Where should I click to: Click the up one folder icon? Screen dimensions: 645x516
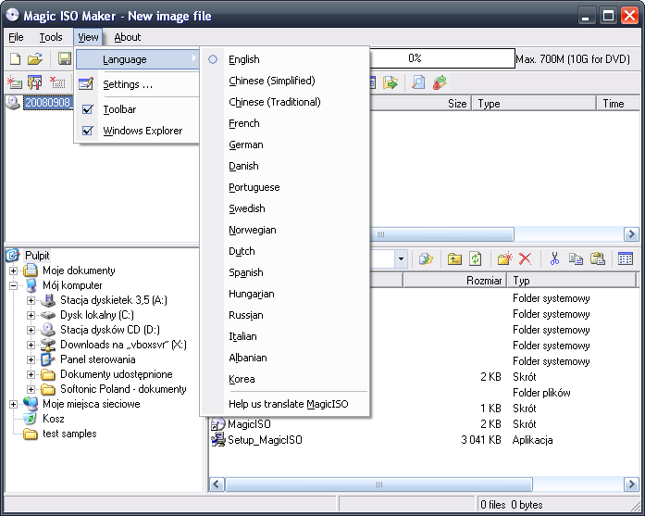coord(454,259)
